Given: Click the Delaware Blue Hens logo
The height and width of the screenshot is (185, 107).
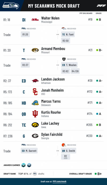Looking at the screenshot, I should pos(35,103).
